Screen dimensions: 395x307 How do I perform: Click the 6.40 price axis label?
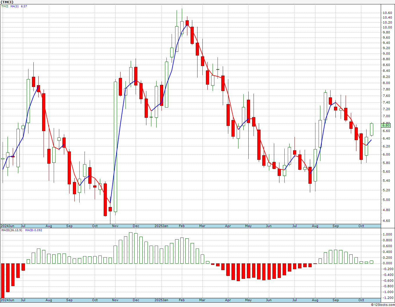pos(386,138)
